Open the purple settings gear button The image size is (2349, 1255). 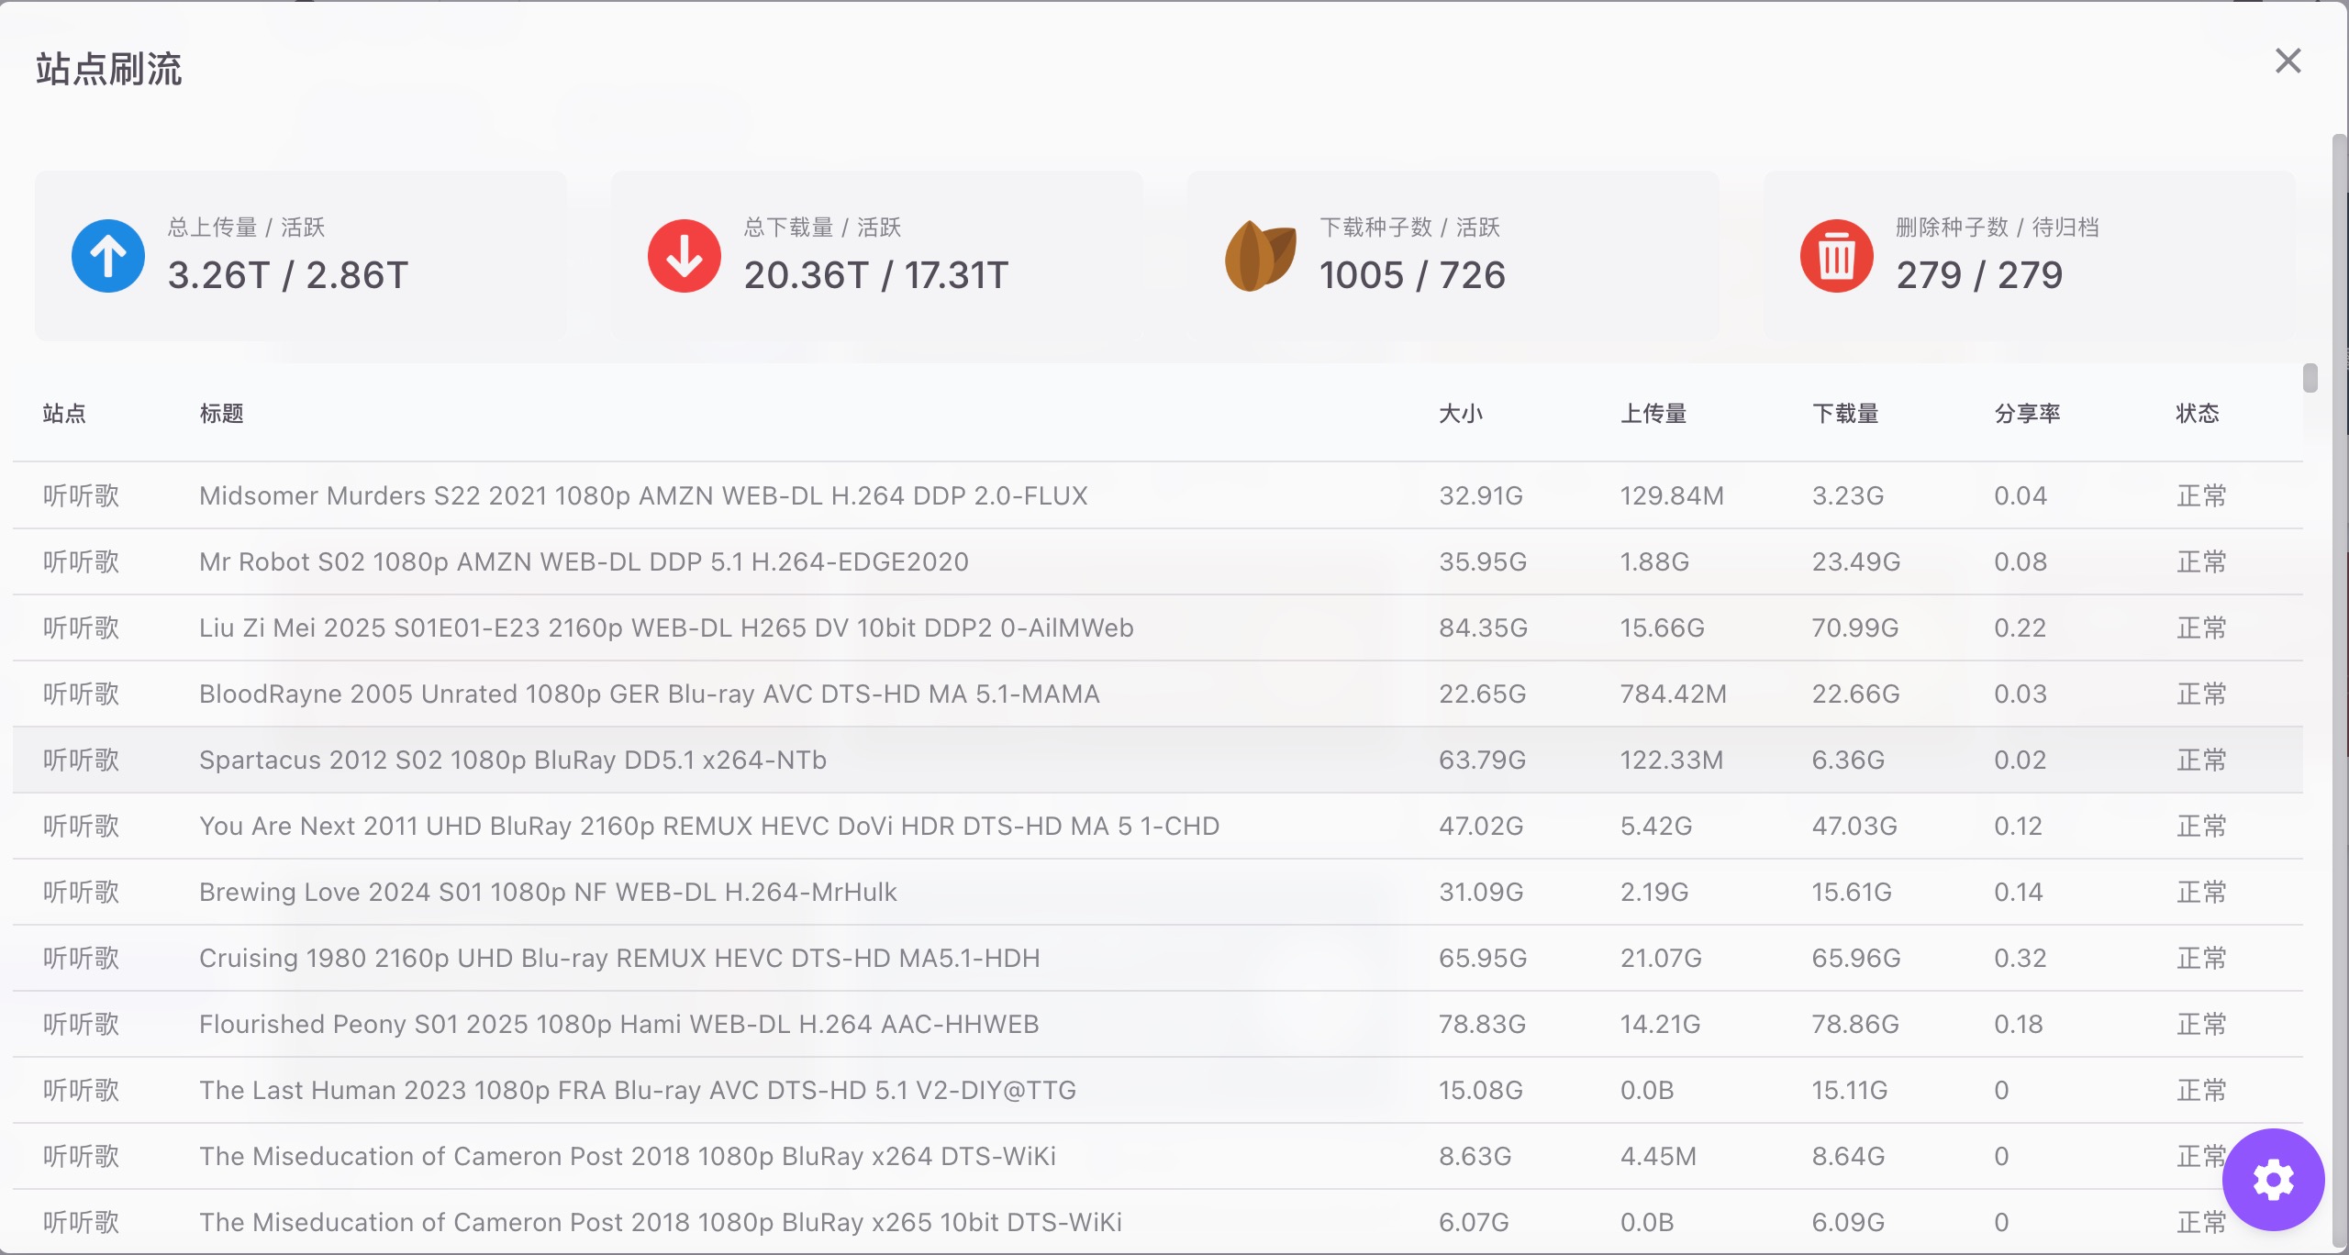[x=2273, y=1179]
